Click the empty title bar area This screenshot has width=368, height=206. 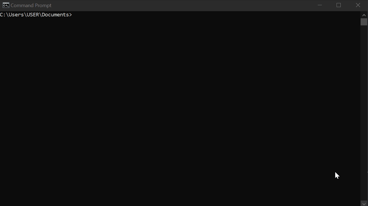[x=180, y=5]
